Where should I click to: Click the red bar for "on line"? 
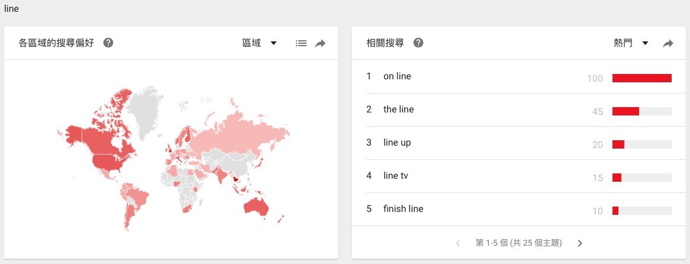pyautogui.click(x=641, y=78)
